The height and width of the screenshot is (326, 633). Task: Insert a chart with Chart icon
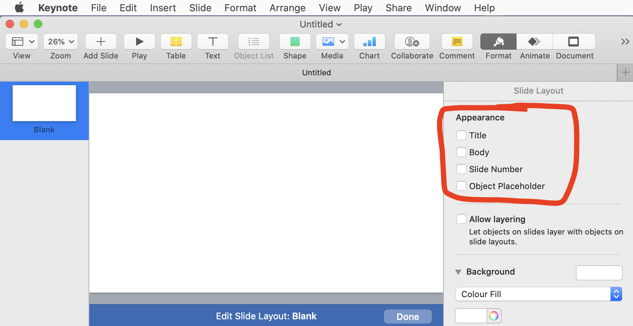370,42
